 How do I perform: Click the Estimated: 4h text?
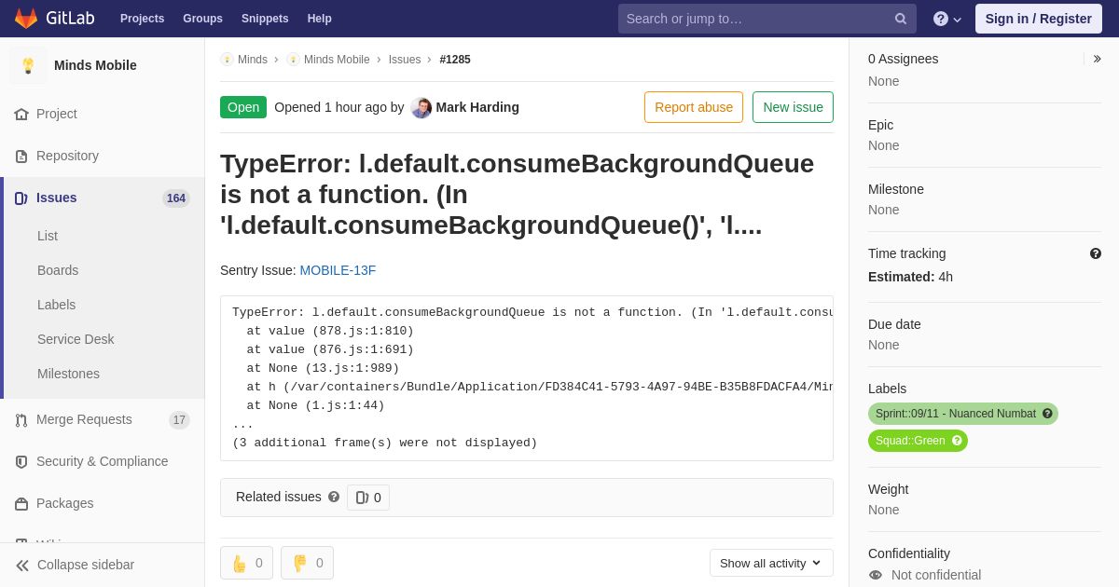tap(910, 277)
